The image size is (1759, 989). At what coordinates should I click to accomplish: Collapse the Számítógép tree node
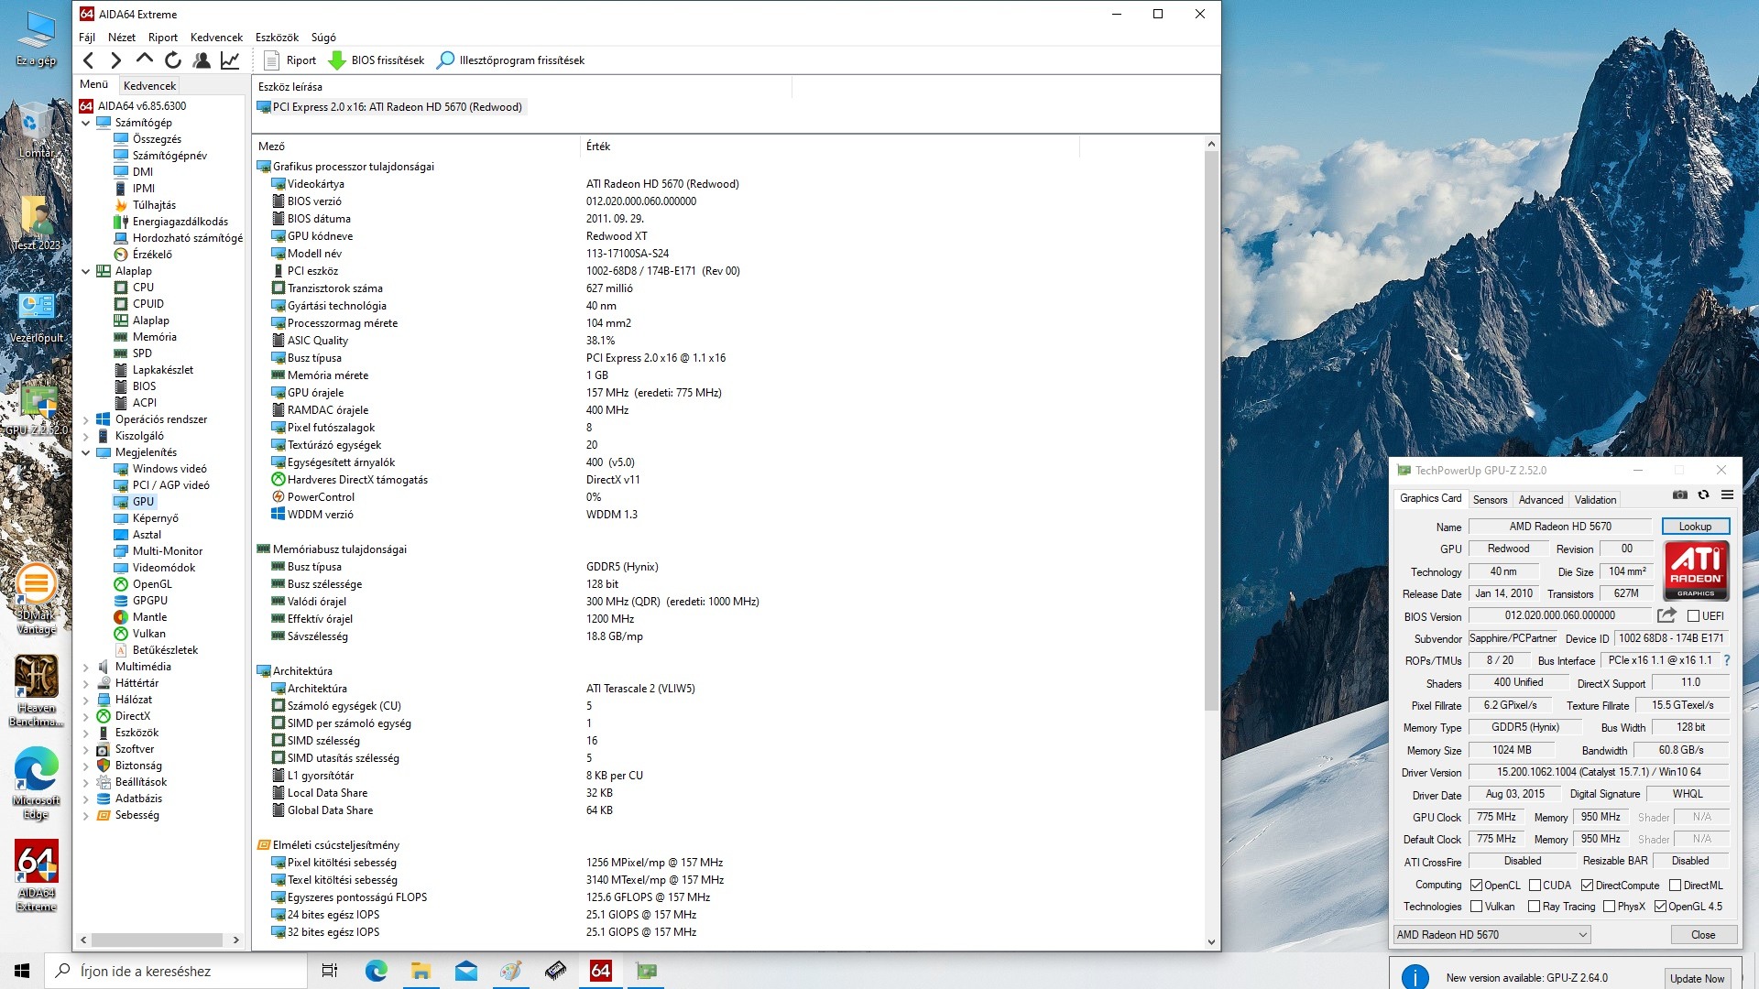tap(86, 123)
